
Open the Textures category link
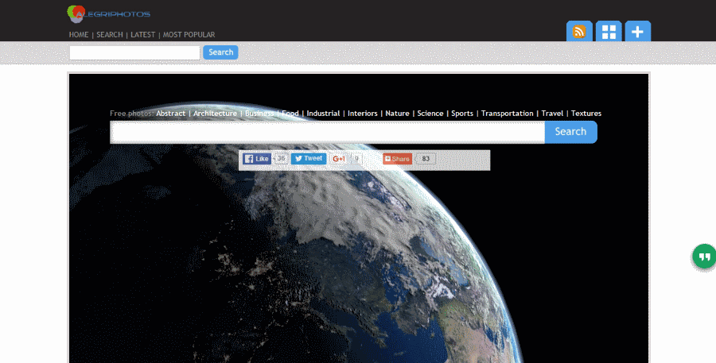coord(586,114)
